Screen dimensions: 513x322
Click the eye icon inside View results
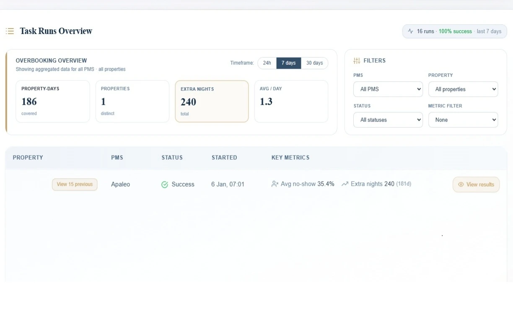(461, 184)
